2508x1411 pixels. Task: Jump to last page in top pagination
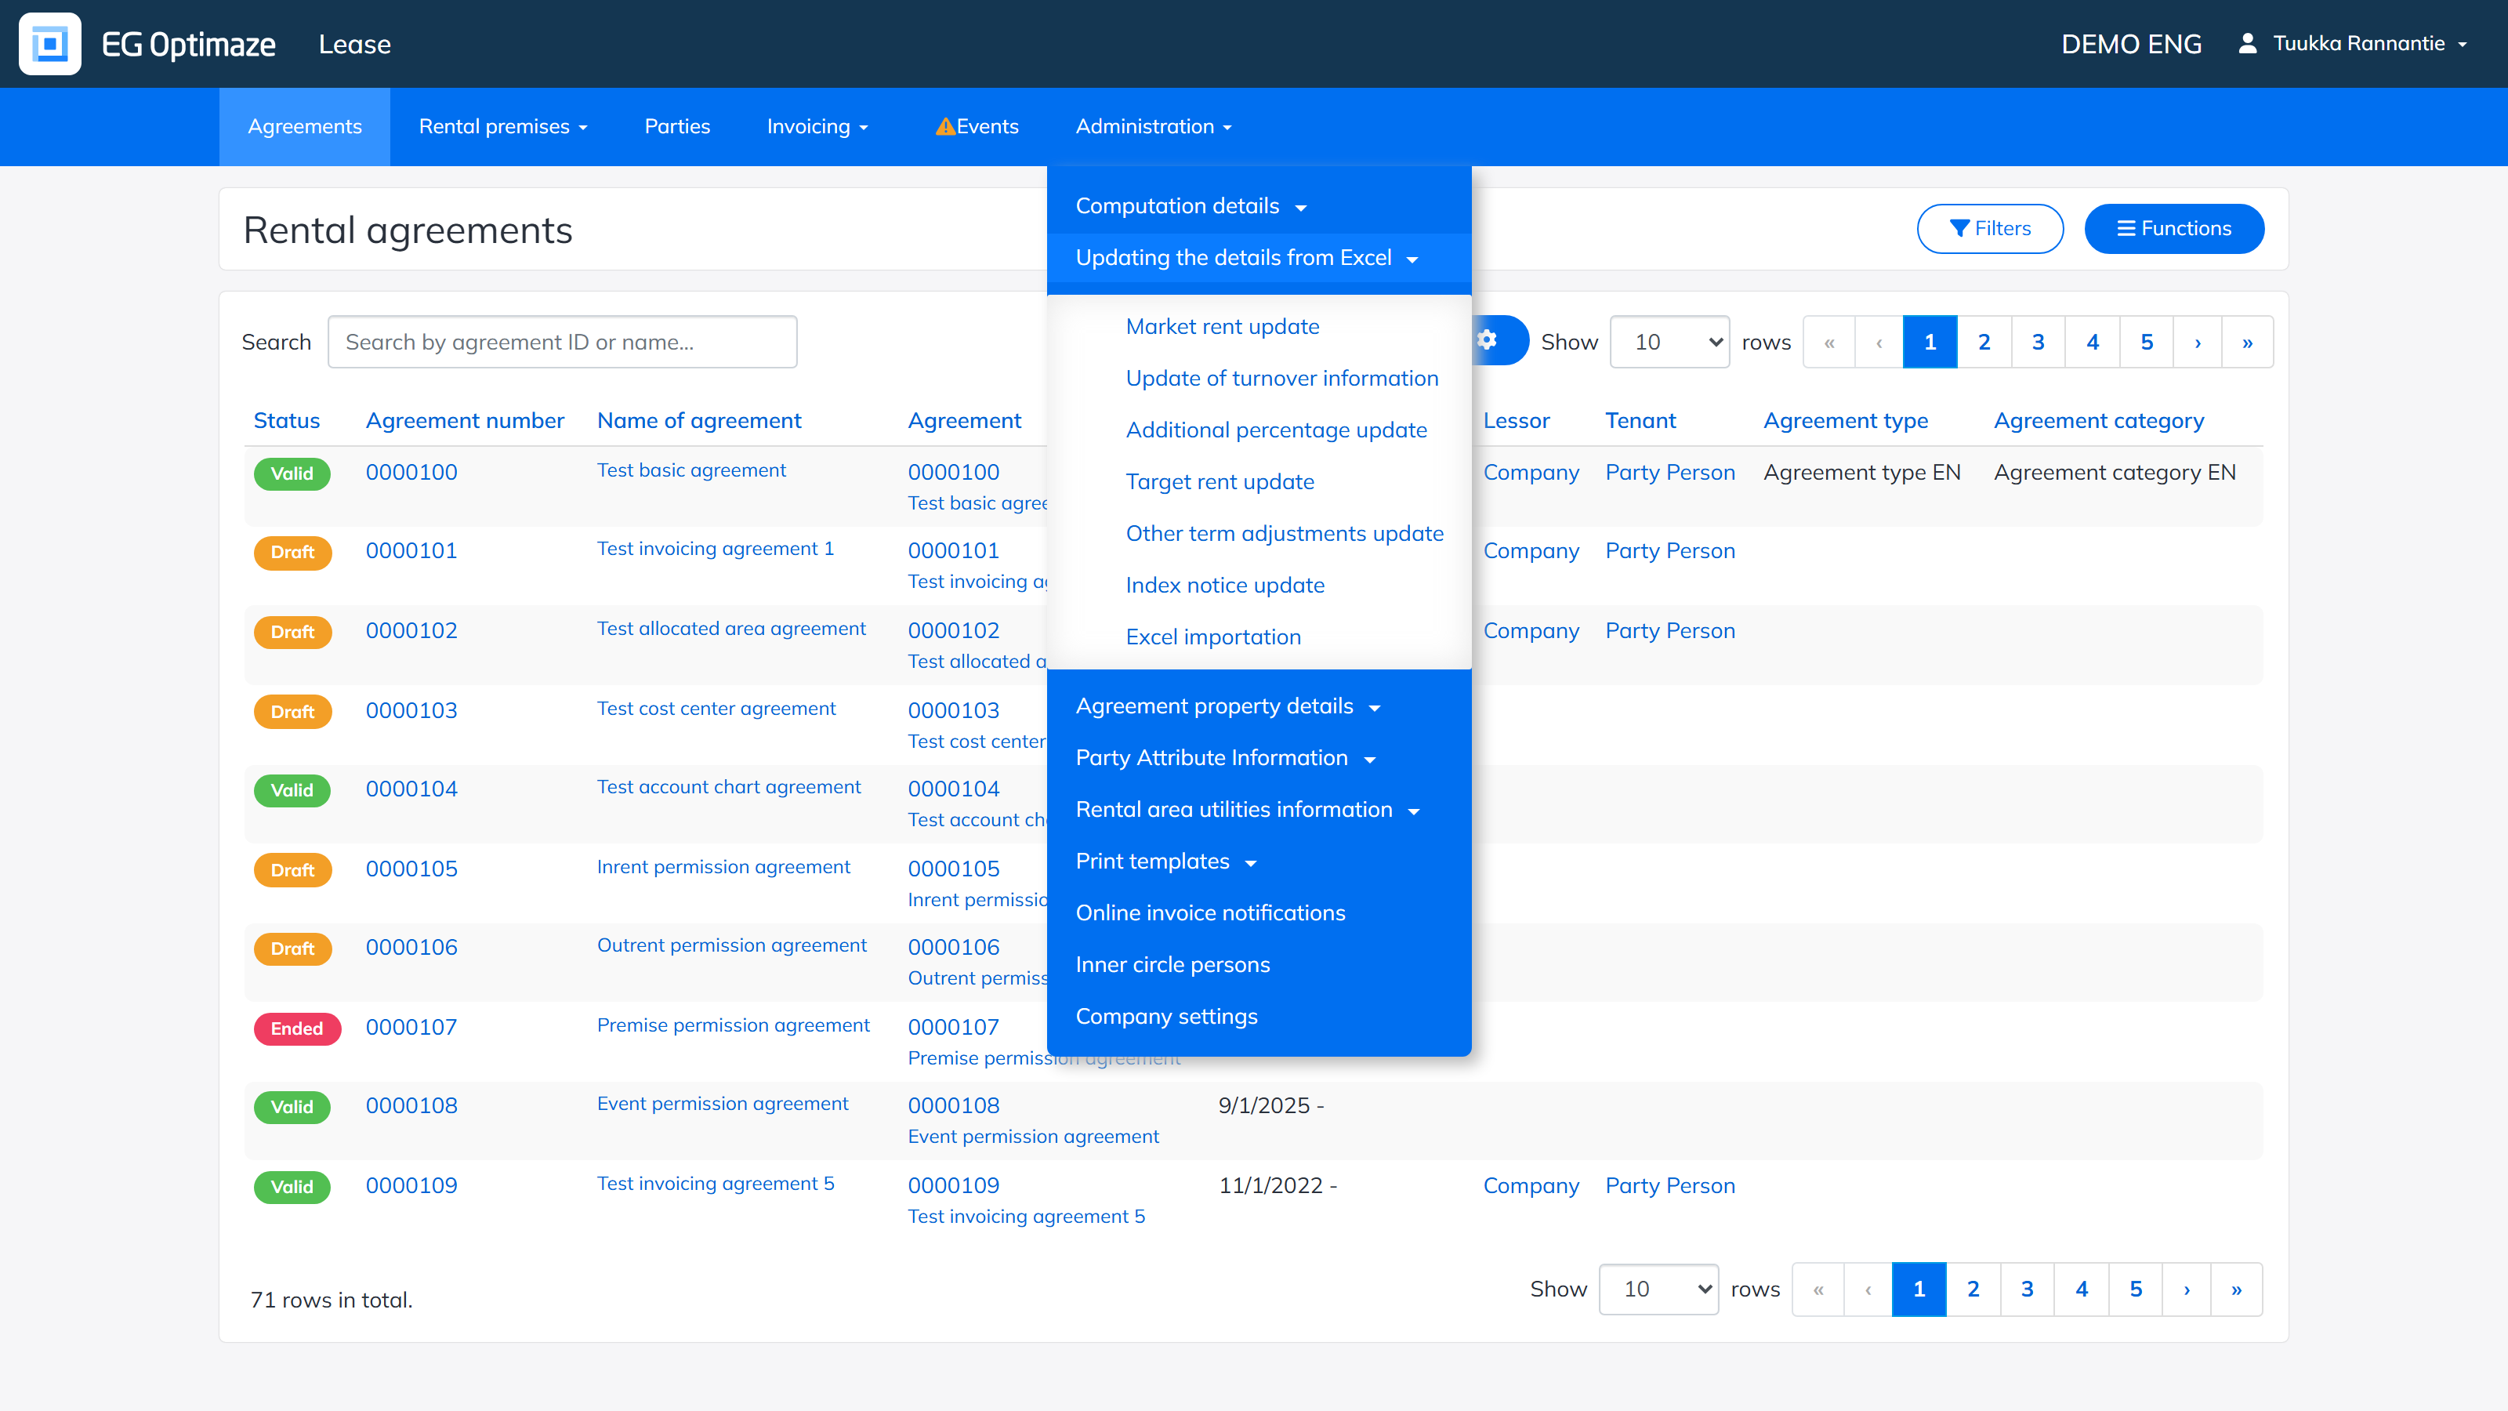(2247, 342)
